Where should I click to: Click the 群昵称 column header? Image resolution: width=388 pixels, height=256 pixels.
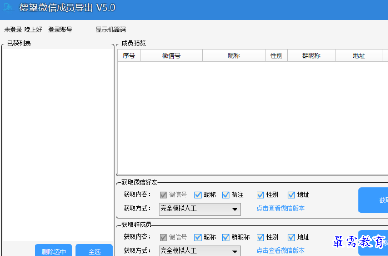click(x=312, y=55)
